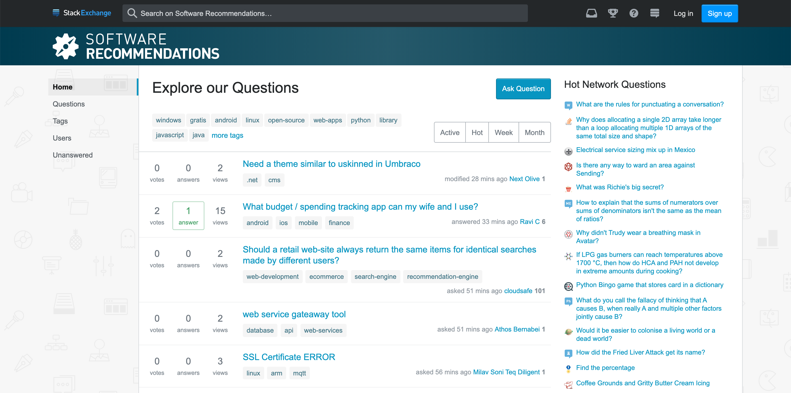Click the 1 answer box on budget question
791x393 pixels.
click(x=188, y=216)
